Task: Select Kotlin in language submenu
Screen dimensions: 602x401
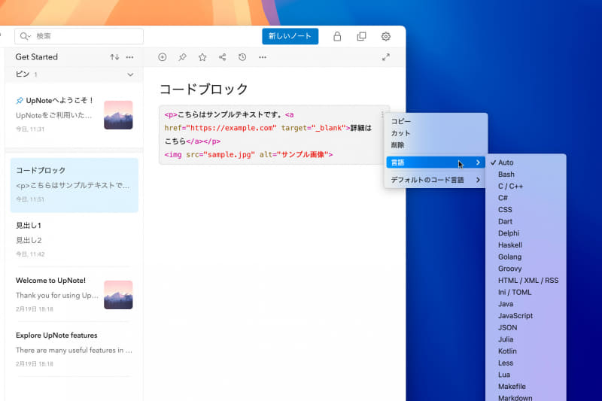Action: click(x=525, y=351)
